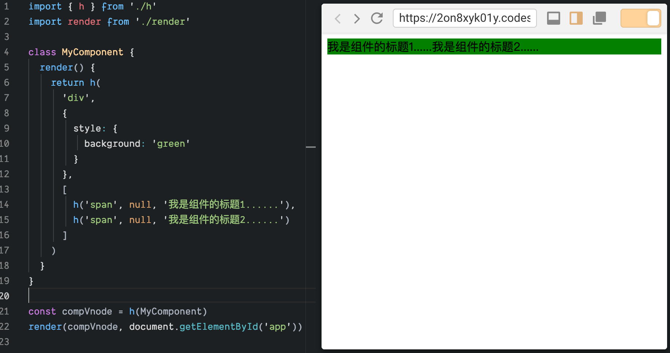The width and height of the screenshot is (670, 353).
Task: Select the side-by-side preview layout icon
Action: pos(576,18)
